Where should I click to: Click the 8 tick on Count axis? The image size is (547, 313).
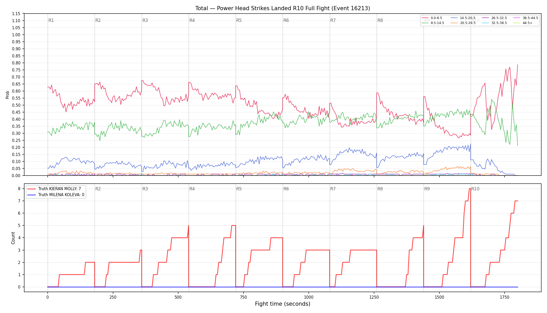pyautogui.click(x=19, y=189)
